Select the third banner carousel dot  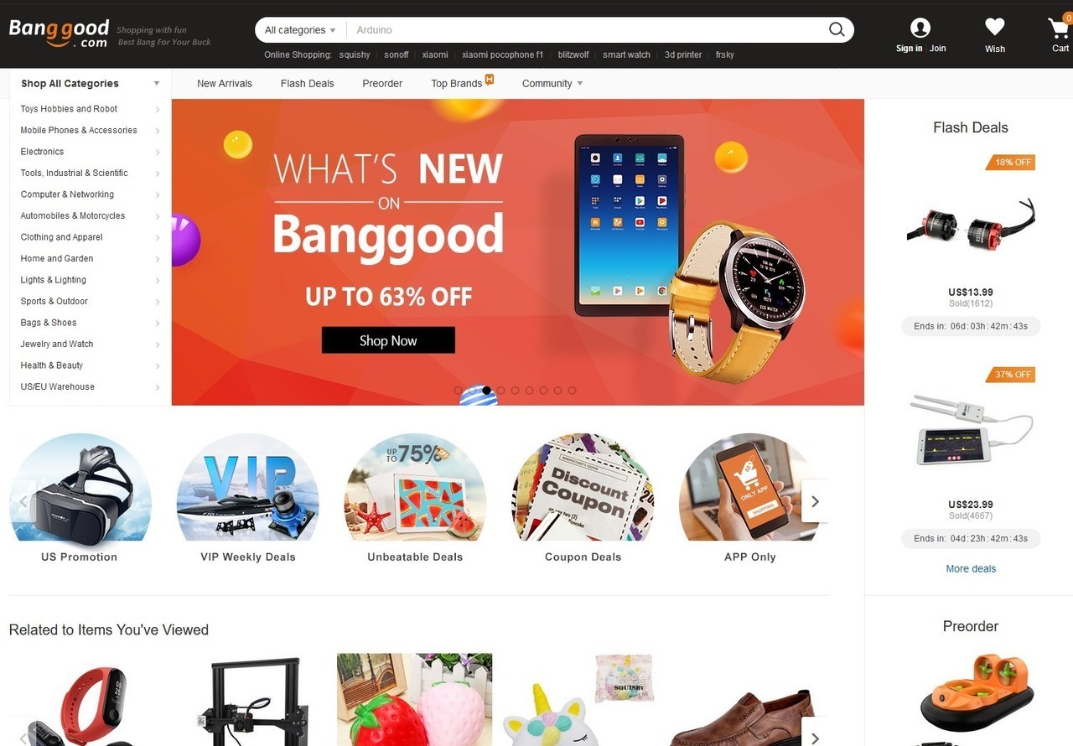pyautogui.click(x=486, y=391)
